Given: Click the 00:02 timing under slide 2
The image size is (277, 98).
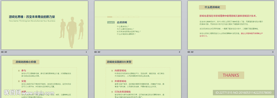Looking at the screenshot, I should click(x=97, y=52).
